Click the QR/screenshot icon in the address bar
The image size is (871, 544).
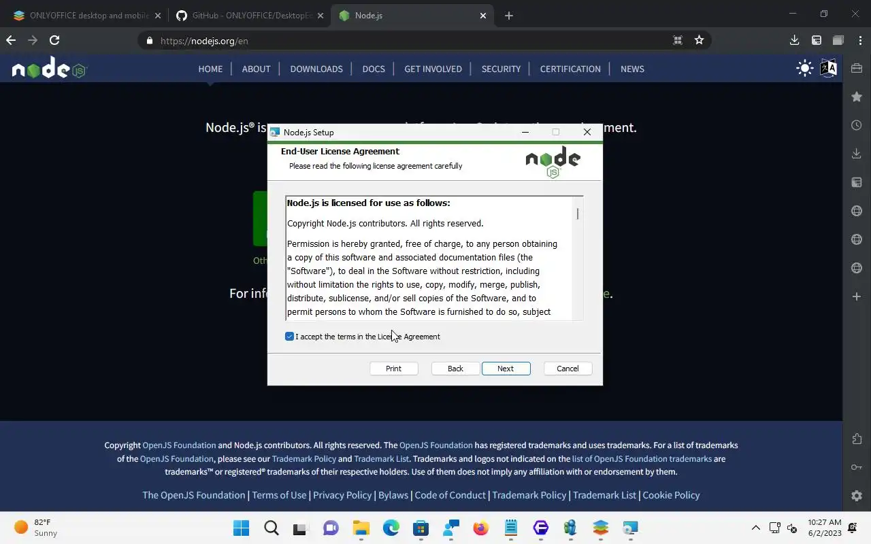[x=677, y=40]
